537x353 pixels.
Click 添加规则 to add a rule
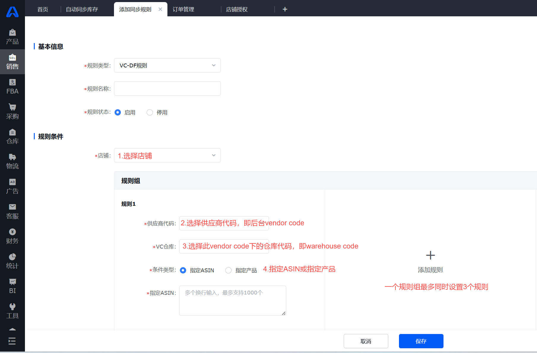pyautogui.click(x=430, y=261)
